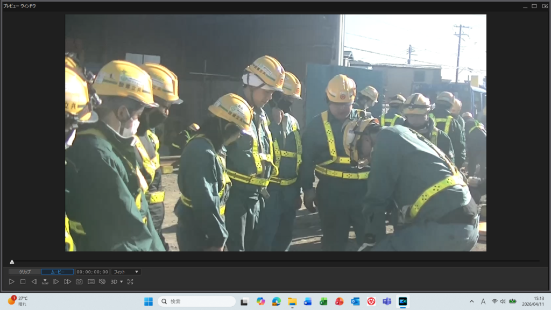Enter full screen preview mode
The image size is (551, 310).
[130, 281]
